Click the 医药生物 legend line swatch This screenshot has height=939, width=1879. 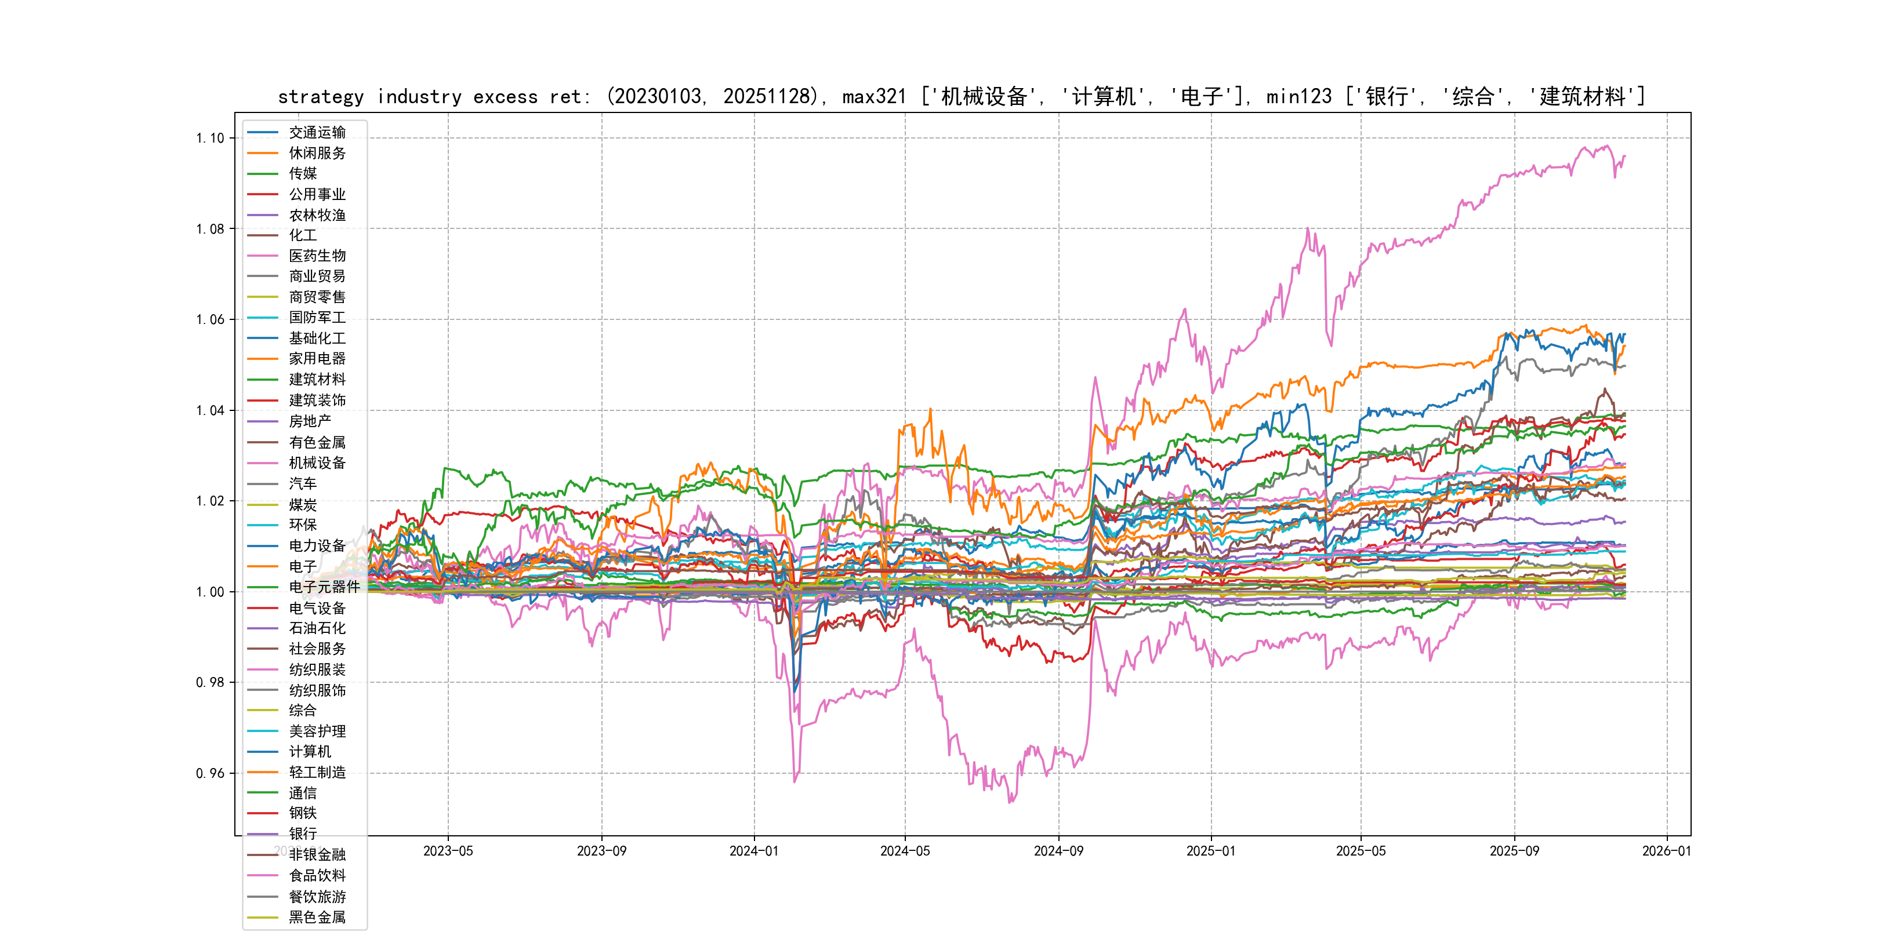tap(263, 256)
